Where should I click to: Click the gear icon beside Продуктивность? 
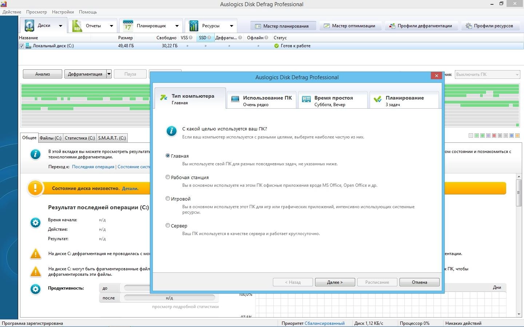(x=35, y=289)
